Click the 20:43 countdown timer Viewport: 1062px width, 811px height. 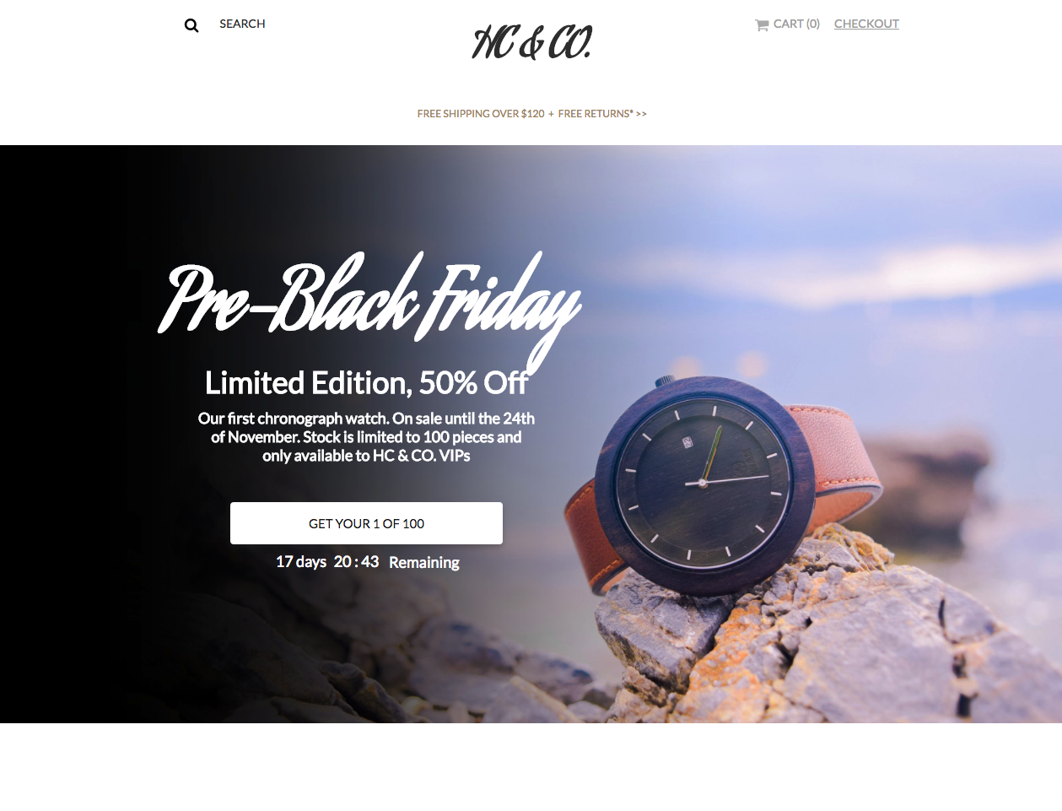[x=356, y=562]
